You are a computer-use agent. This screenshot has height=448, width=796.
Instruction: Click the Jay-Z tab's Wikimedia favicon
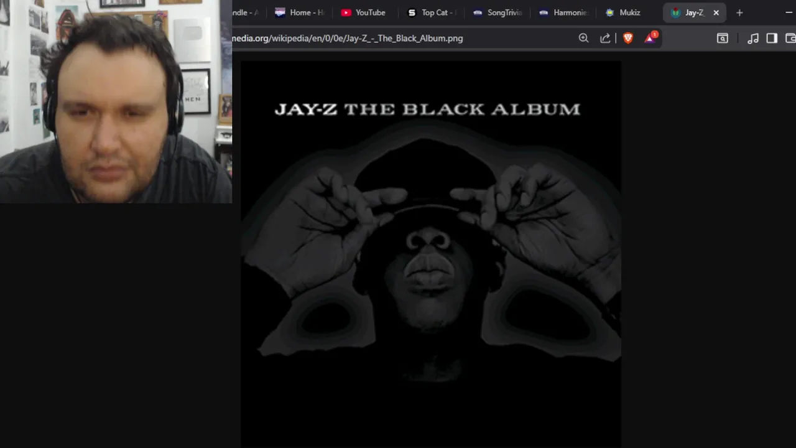676,12
